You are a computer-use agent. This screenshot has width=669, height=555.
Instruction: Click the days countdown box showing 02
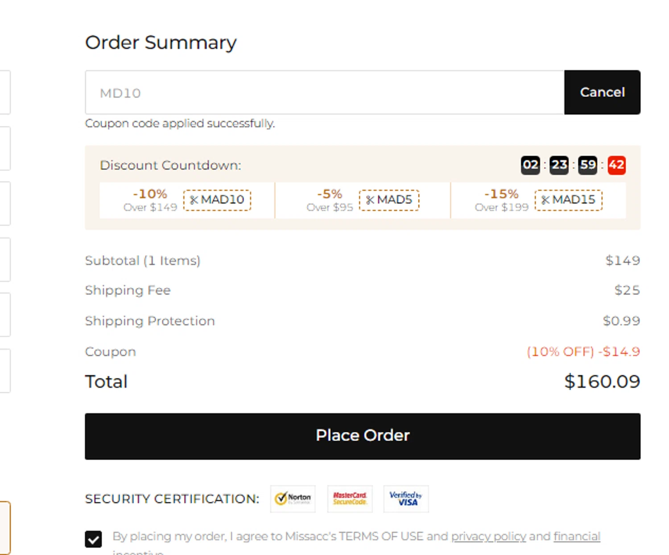(530, 165)
